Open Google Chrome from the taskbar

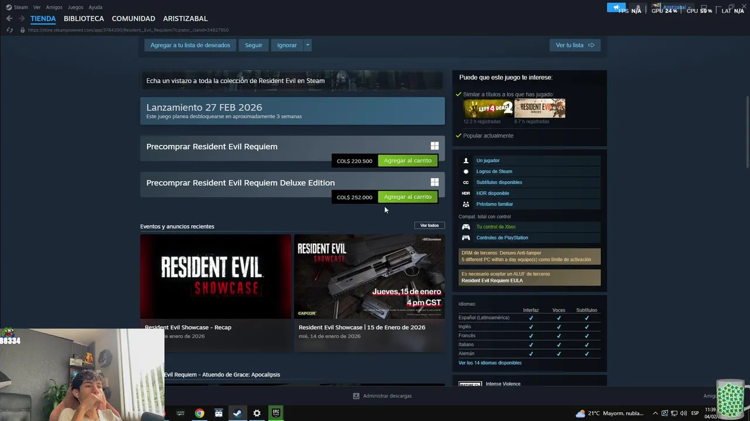click(200, 413)
